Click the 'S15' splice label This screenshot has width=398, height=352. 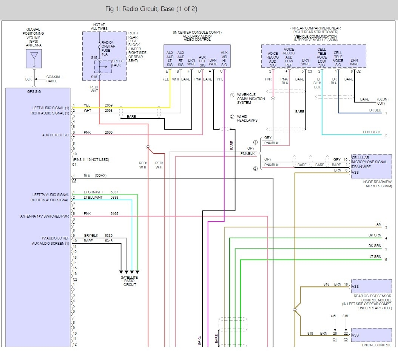click(94, 58)
